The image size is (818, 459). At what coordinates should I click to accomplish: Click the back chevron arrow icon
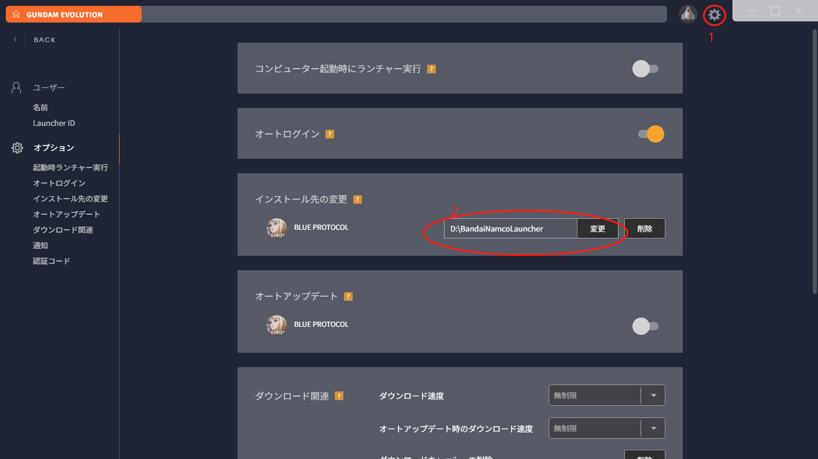point(15,40)
